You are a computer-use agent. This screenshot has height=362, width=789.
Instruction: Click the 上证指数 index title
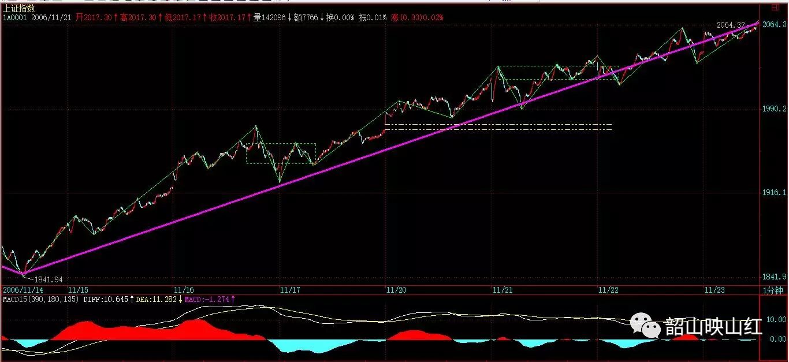tap(18, 8)
